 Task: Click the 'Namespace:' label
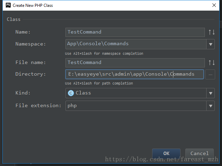[30, 44]
